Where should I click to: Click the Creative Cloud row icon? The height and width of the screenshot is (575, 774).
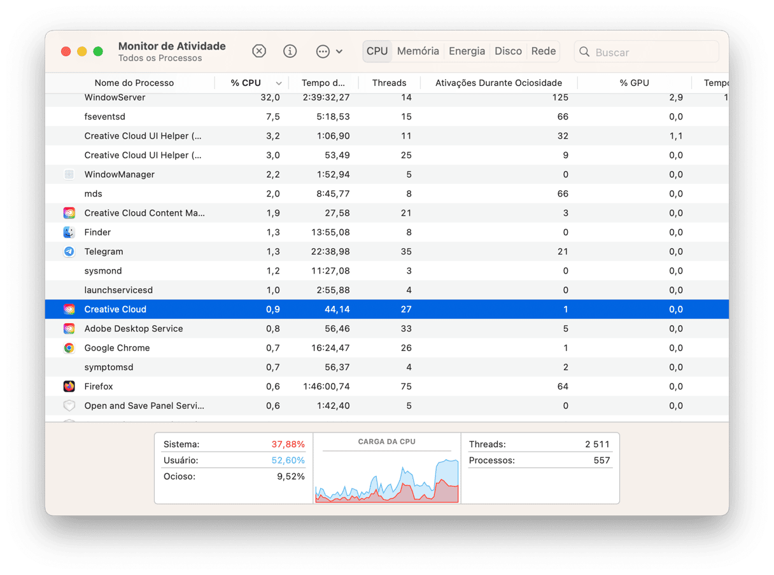coord(69,309)
